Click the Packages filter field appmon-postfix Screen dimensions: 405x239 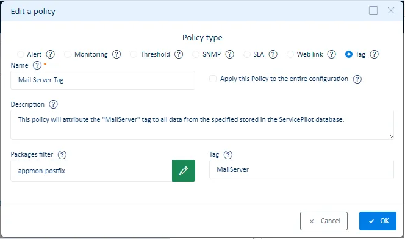tap(91, 171)
